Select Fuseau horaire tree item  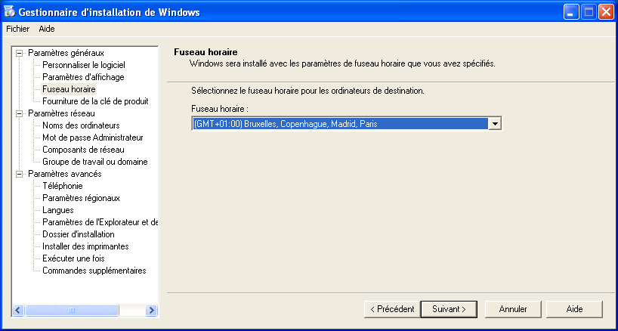69,89
